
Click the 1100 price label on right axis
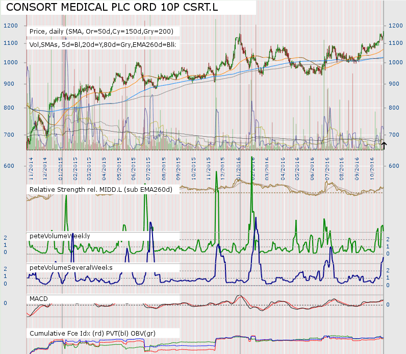coord(396,43)
